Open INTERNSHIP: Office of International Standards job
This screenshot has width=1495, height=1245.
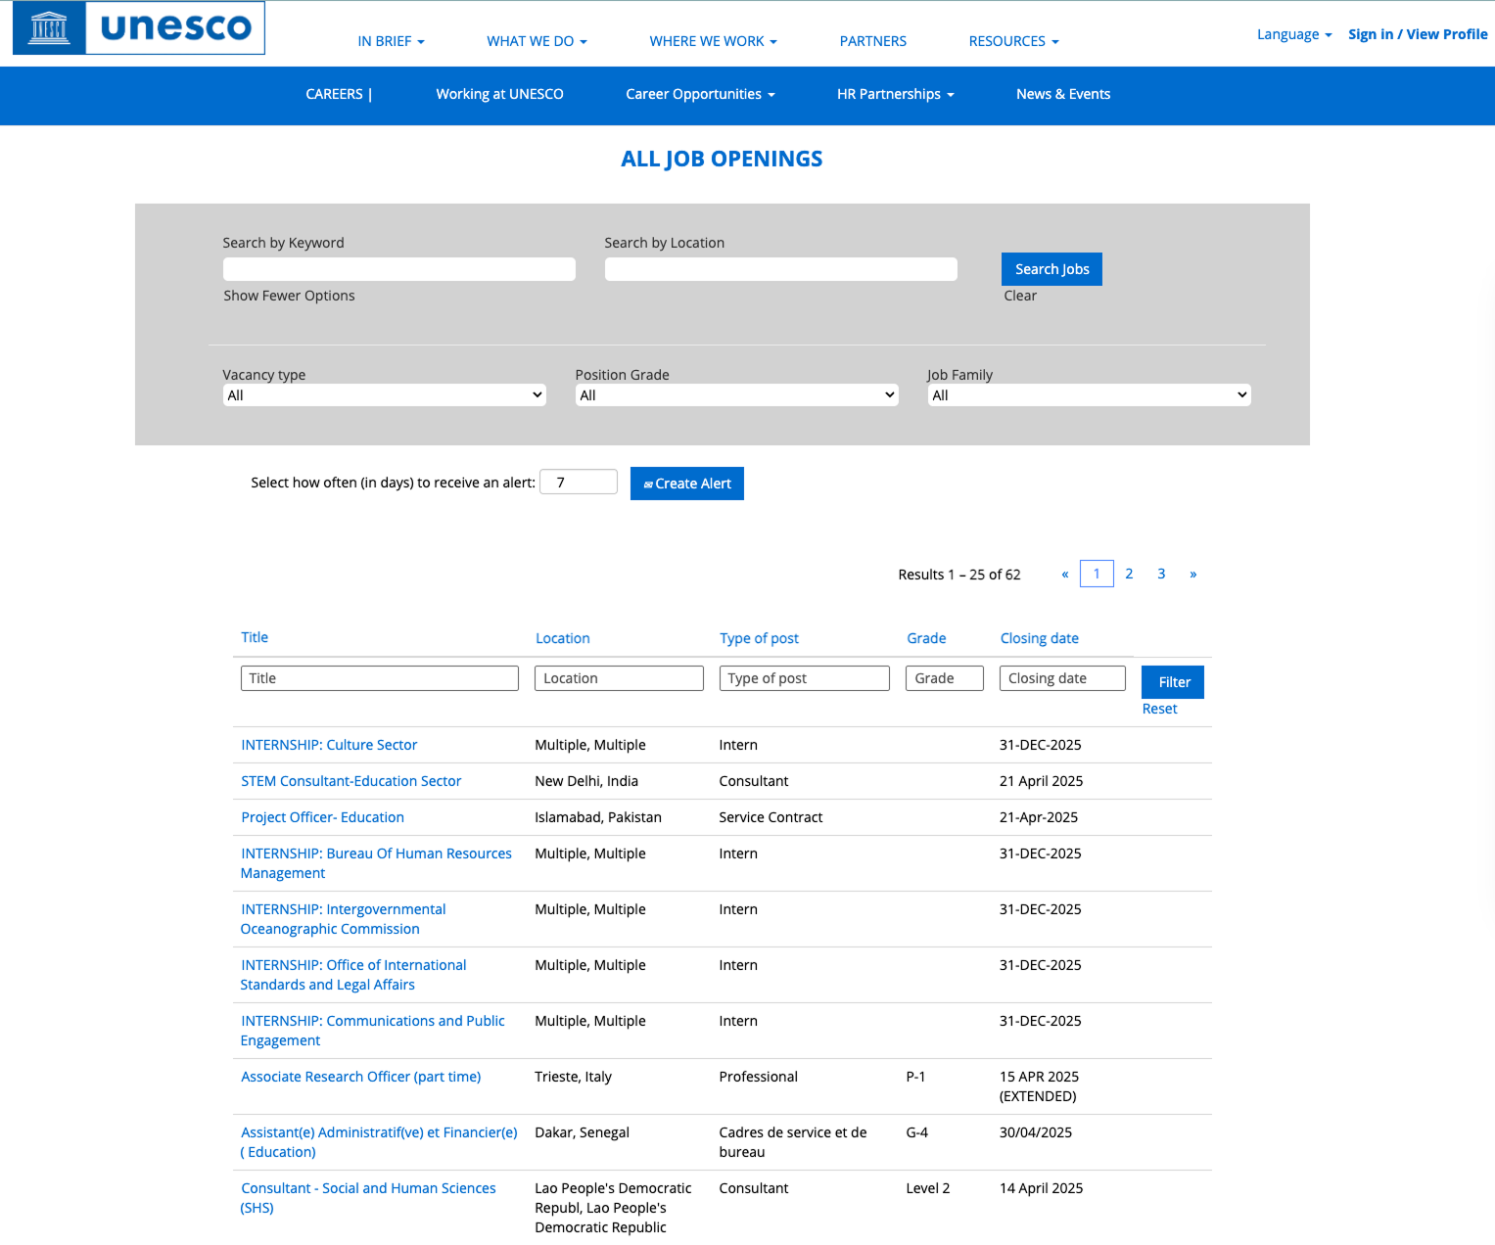pos(353,975)
